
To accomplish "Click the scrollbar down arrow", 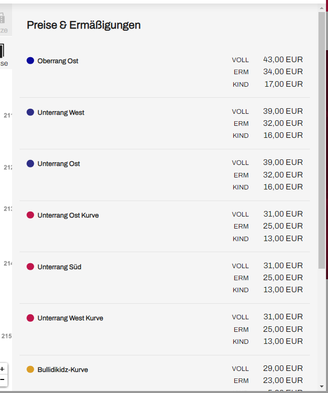I will coord(322,387).
